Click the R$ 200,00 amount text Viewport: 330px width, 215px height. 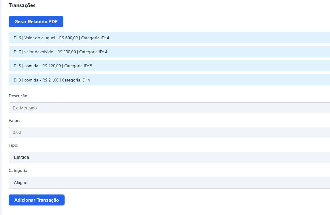67,52
